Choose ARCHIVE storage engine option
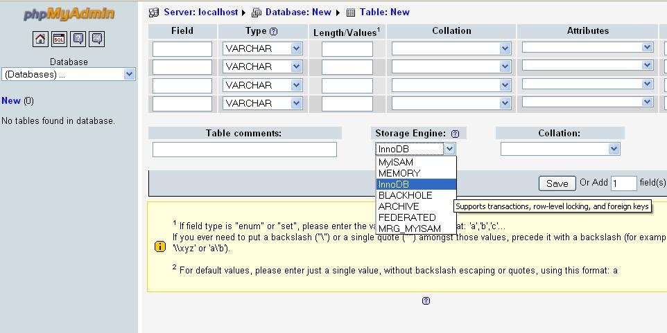 (416, 206)
